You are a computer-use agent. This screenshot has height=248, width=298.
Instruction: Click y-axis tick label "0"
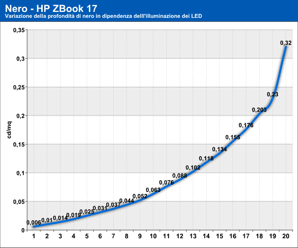pyautogui.click(x=23, y=230)
